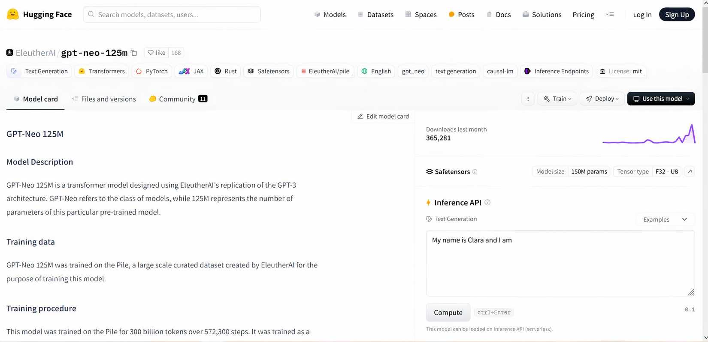Copy the model name with the copy icon
Image resolution: width=708 pixels, height=342 pixels.
pyautogui.click(x=134, y=53)
